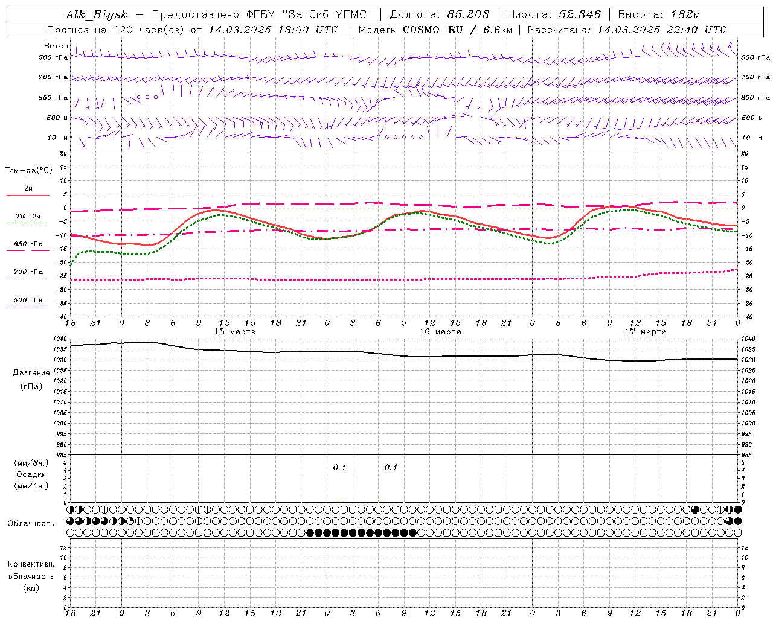Click the 850 гПа temperature legend line sample
Image resolution: width=773 pixels, height=618 pixels.
click(28, 251)
